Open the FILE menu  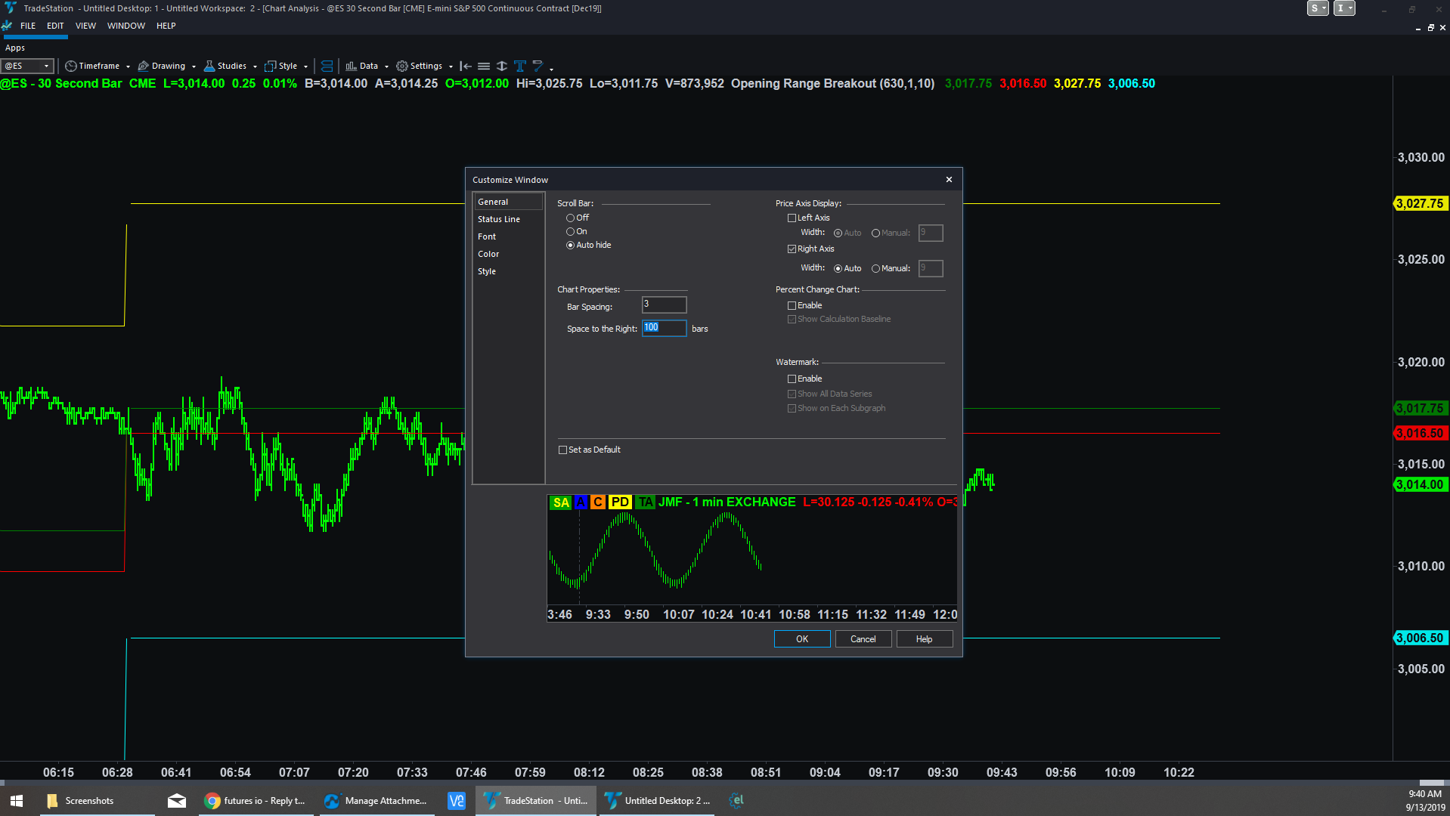(28, 26)
